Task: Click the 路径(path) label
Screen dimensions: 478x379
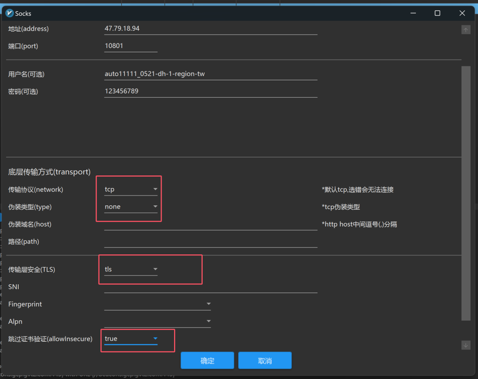Action: (24, 242)
